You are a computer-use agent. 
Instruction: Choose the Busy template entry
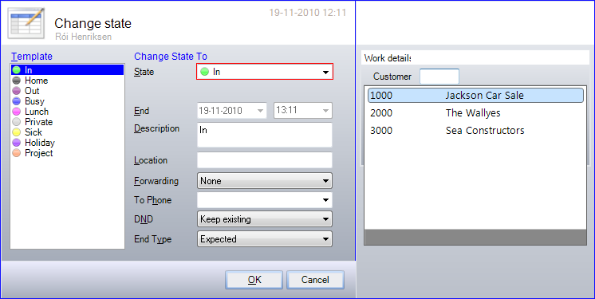point(68,101)
